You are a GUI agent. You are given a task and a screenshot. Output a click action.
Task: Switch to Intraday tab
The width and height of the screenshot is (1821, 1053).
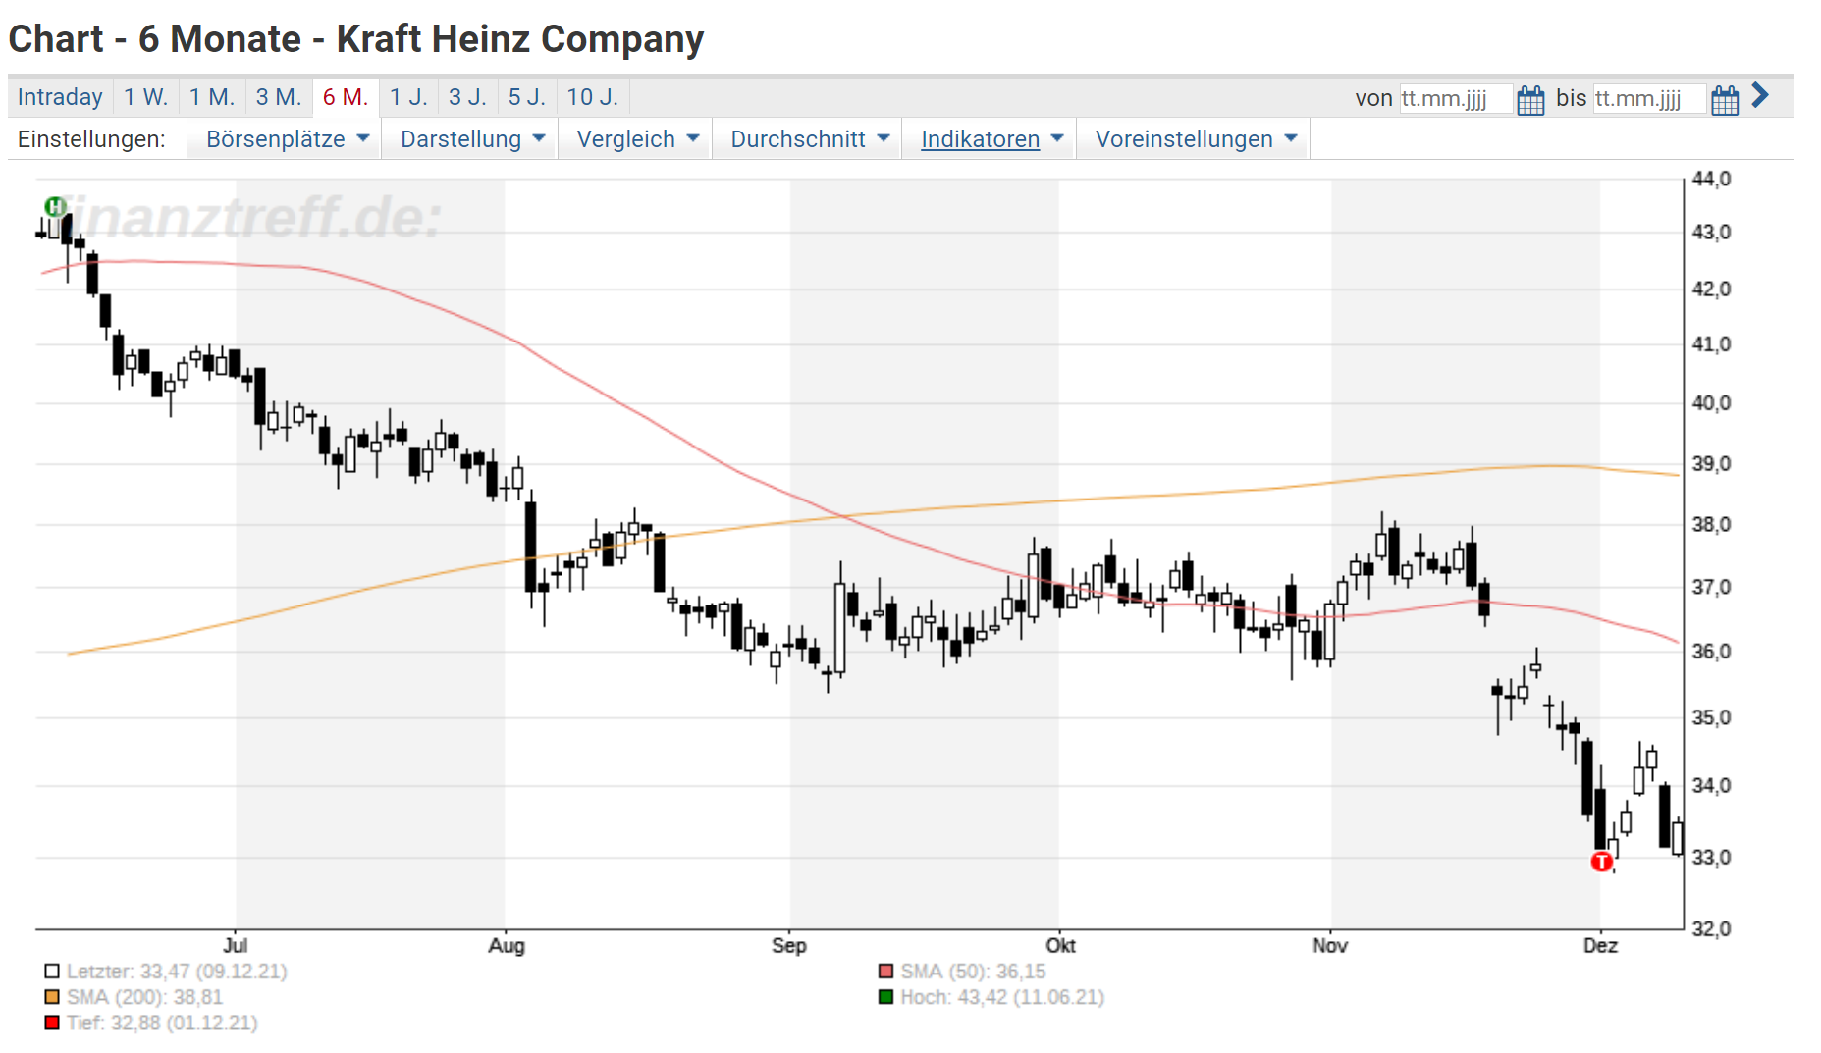tap(60, 97)
